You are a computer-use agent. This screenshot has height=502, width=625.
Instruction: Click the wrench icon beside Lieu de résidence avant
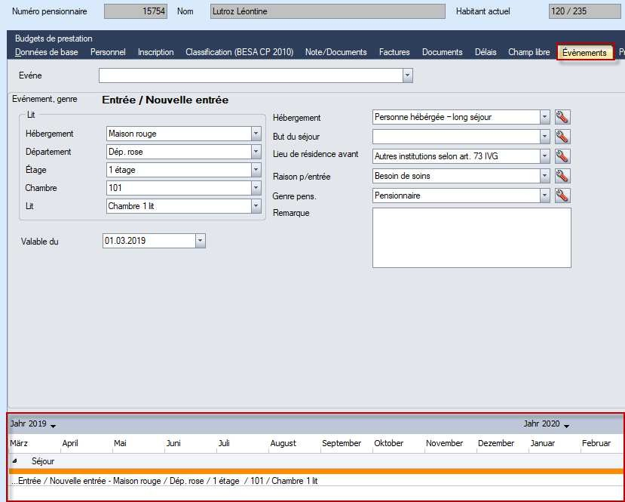pos(562,156)
